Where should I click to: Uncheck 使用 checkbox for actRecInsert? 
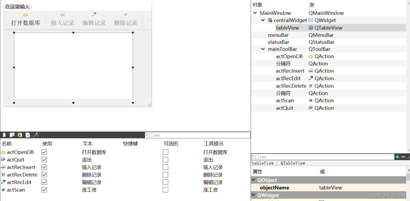click(44, 167)
